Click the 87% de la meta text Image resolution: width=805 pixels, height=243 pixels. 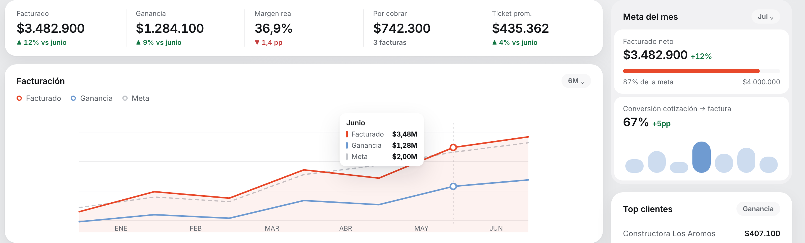648,82
